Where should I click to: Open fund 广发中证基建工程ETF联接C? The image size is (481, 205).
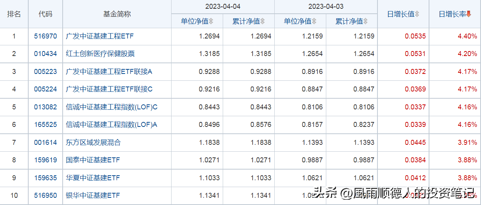coord(109,89)
